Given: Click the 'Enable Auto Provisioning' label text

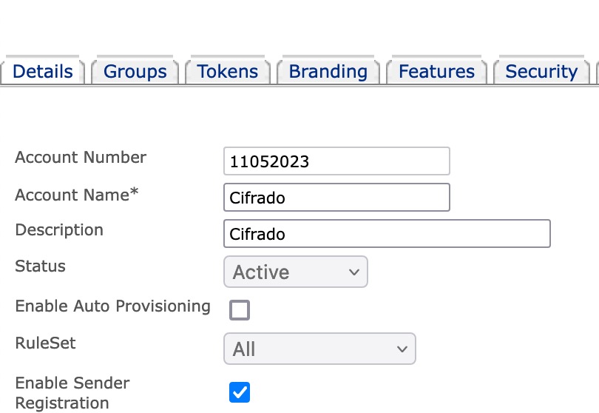Looking at the screenshot, I should click(112, 306).
